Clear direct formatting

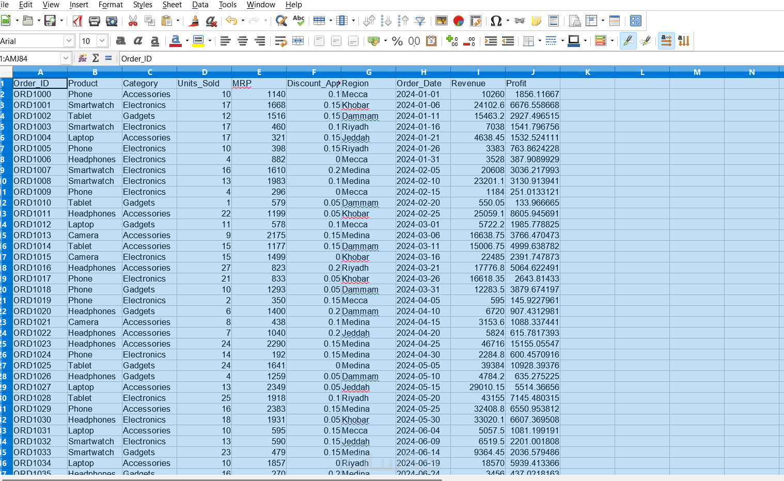click(211, 21)
